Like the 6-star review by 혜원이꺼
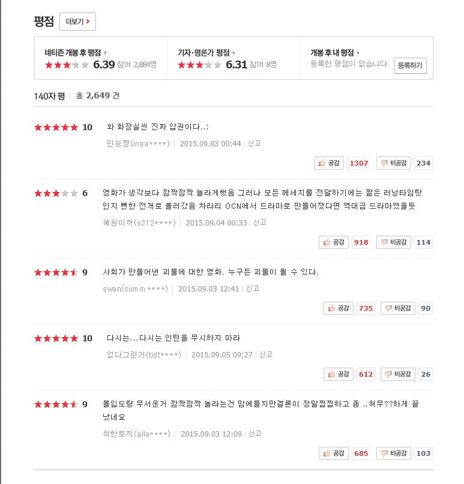The image size is (464, 484). (x=334, y=242)
